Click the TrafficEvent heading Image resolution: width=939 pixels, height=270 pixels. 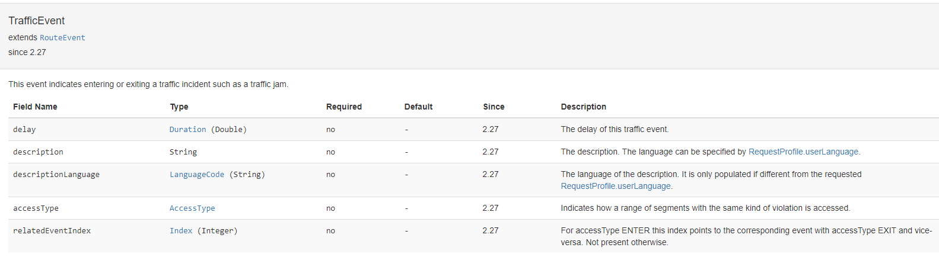37,21
